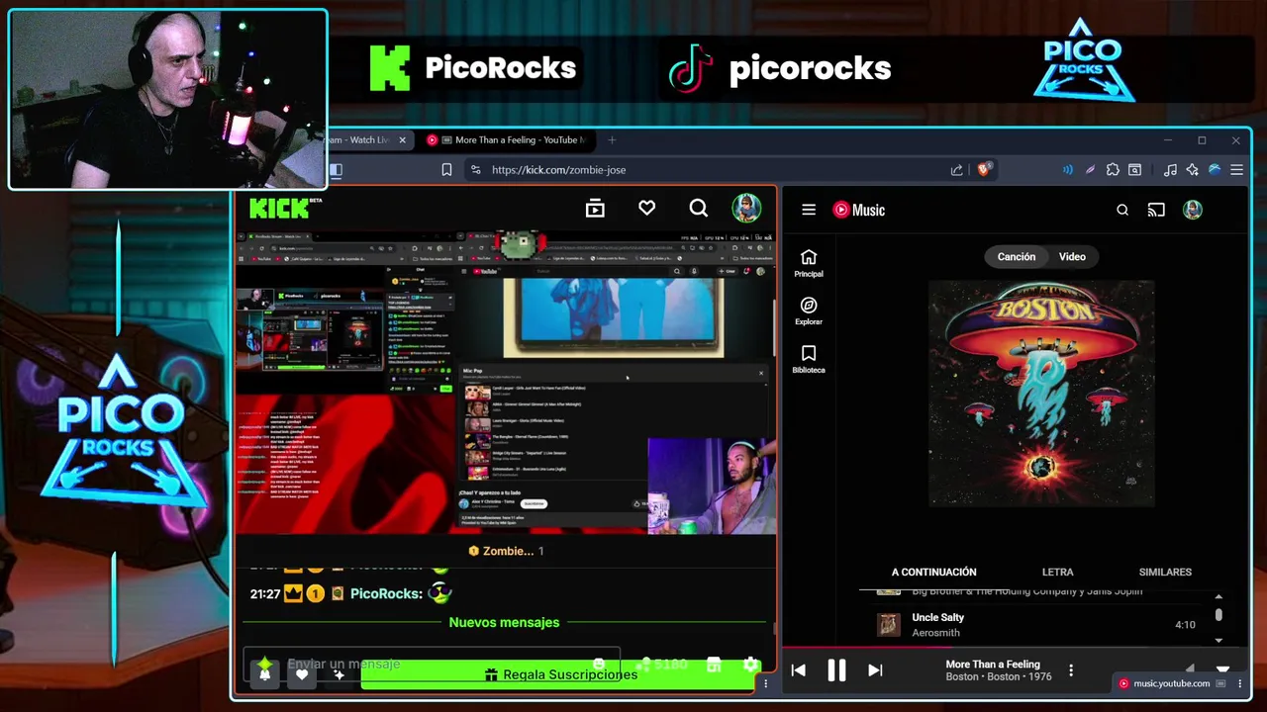The height and width of the screenshot is (712, 1267).
Task: Seek within the song progress bar
Action: [1018, 650]
